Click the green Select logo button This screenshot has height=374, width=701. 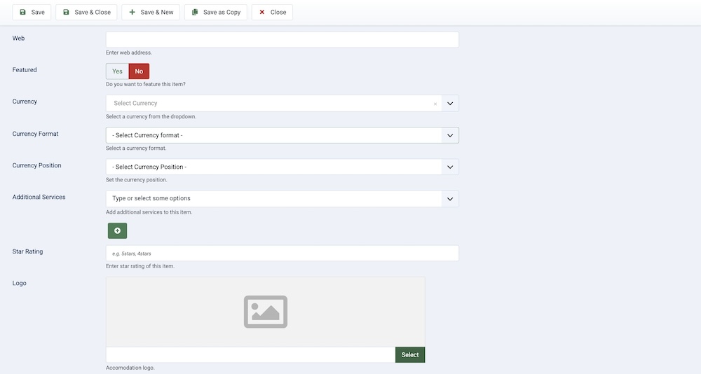pyautogui.click(x=410, y=355)
